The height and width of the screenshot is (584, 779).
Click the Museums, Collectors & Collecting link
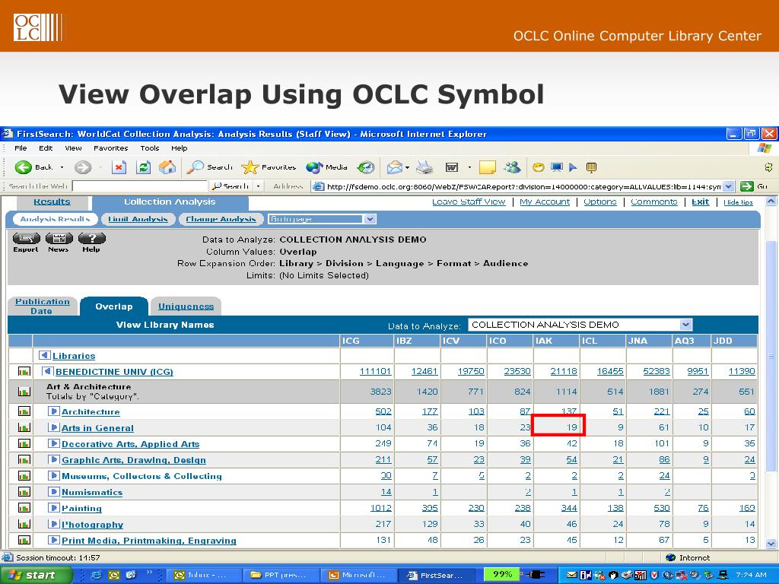click(x=141, y=476)
